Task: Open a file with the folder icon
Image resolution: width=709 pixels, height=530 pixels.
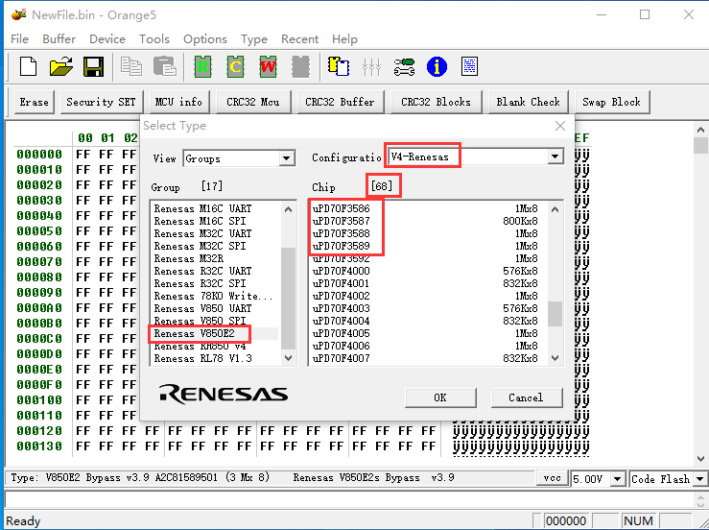Action: point(61,67)
